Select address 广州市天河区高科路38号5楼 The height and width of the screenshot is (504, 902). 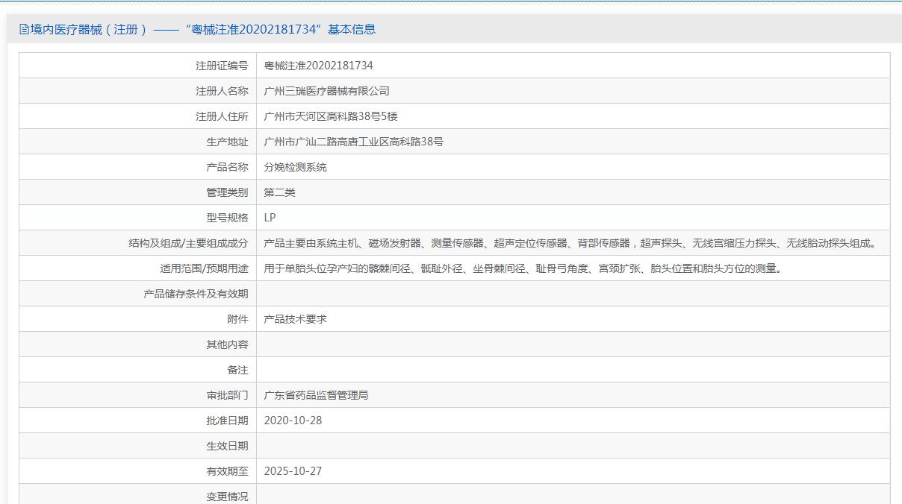coord(332,116)
